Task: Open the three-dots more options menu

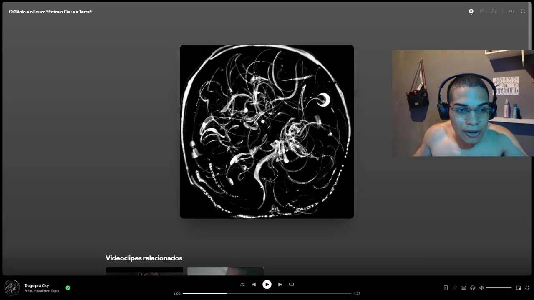Action: (x=511, y=11)
